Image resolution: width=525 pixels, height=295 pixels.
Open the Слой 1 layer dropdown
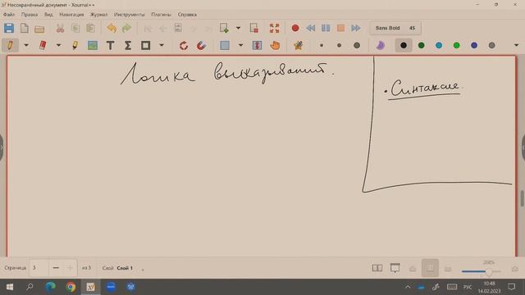125,268
